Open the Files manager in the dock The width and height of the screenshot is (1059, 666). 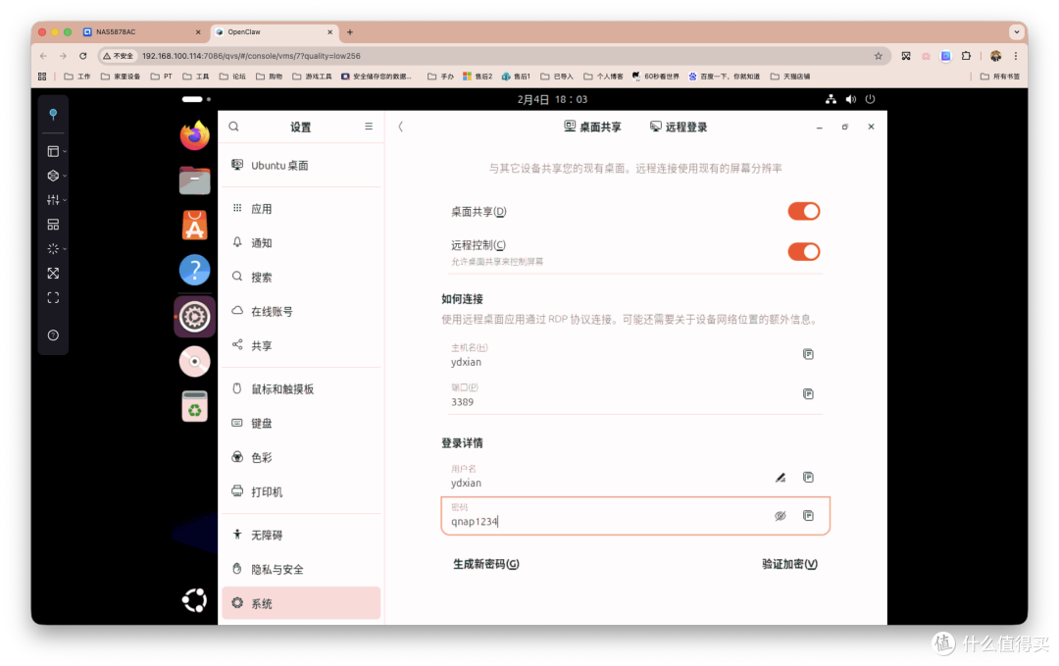[194, 180]
